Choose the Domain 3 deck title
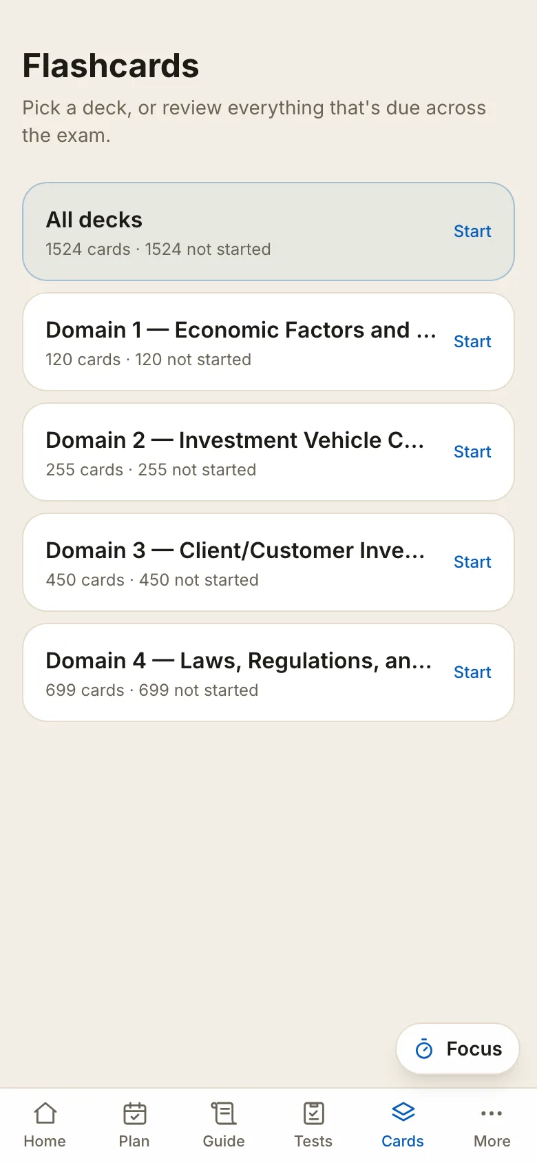The height and width of the screenshot is (1163, 537). pos(235,550)
